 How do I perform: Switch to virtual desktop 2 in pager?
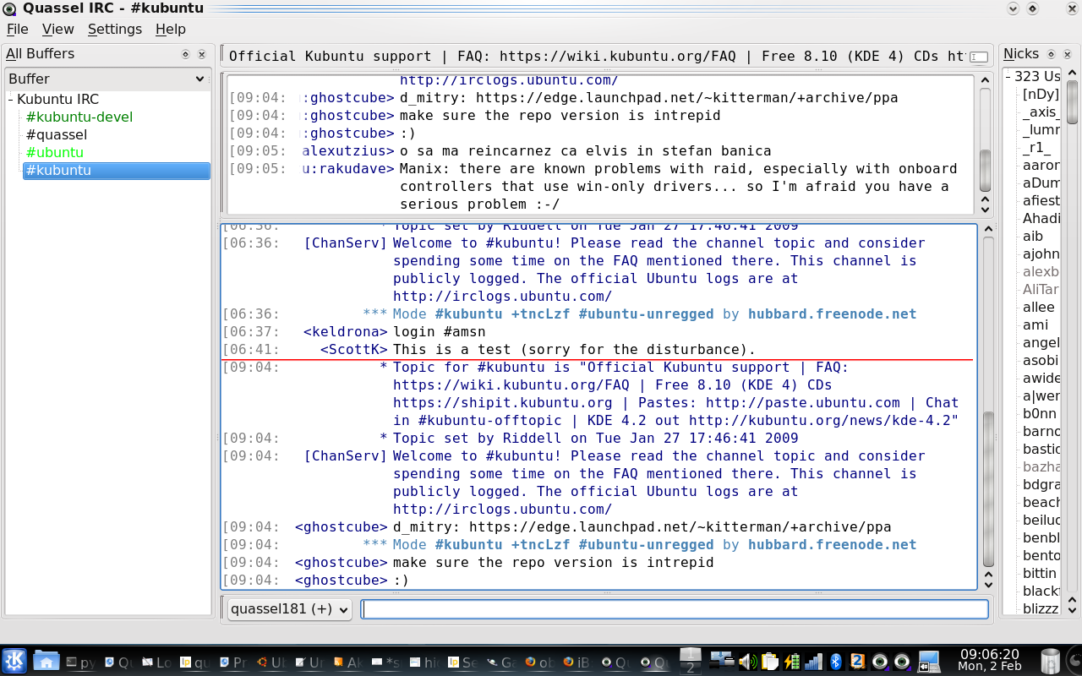(691, 668)
